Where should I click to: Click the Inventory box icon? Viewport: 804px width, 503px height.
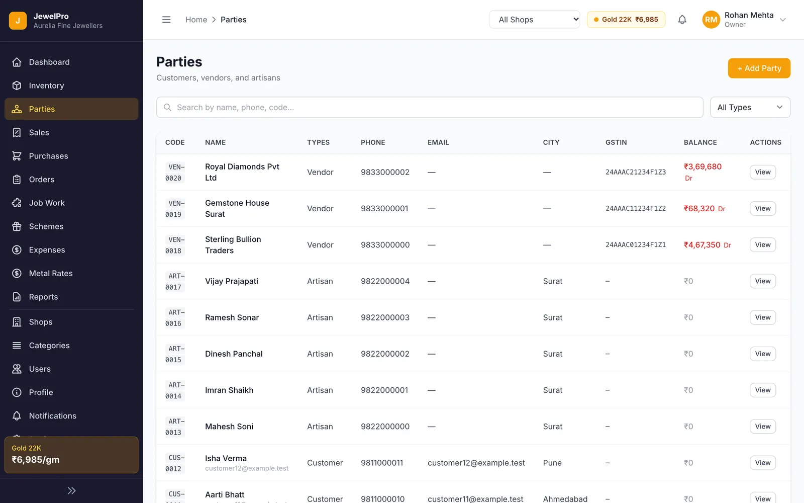coord(17,86)
